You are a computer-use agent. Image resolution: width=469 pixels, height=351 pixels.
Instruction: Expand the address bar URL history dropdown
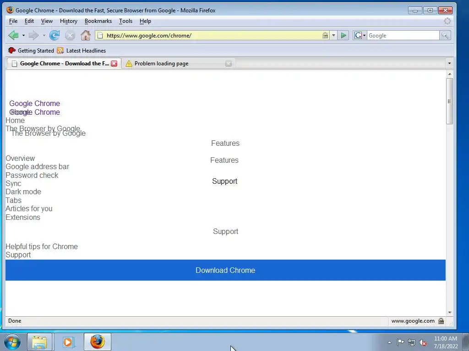[x=333, y=36]
